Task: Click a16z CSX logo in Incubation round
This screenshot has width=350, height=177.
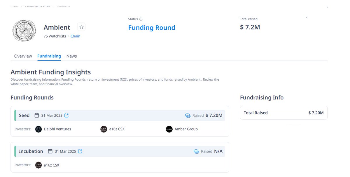Action: click(38, 165)
